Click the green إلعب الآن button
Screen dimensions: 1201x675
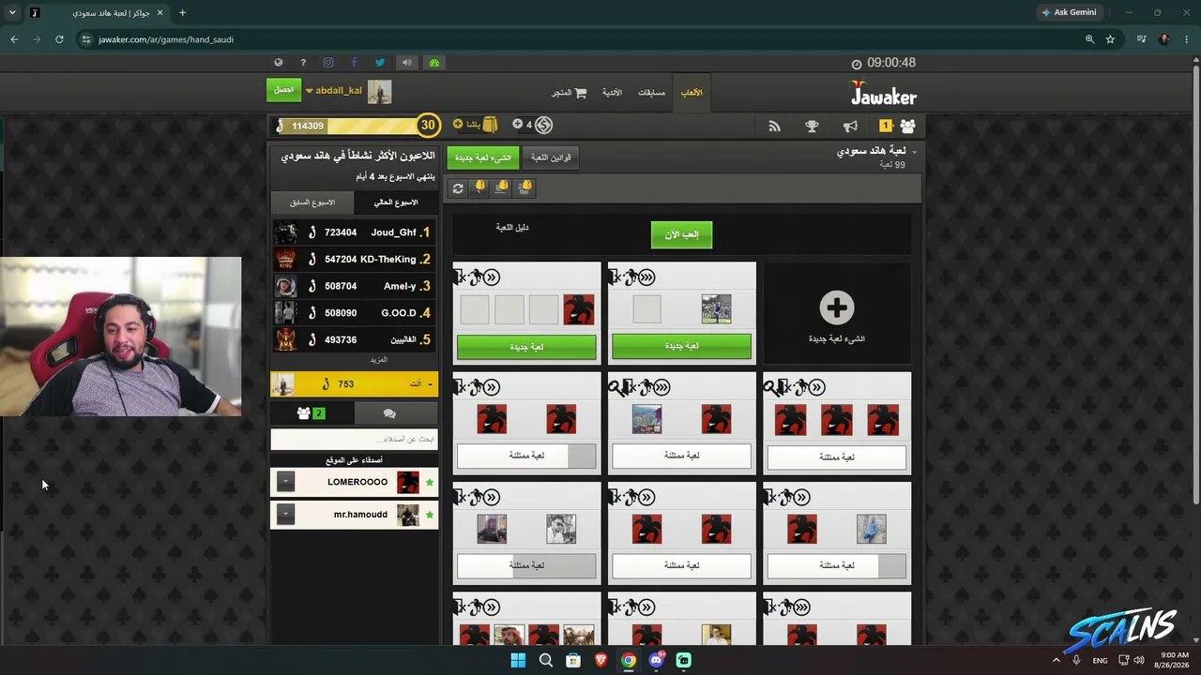pyautogui.click(x=682, y=234)
